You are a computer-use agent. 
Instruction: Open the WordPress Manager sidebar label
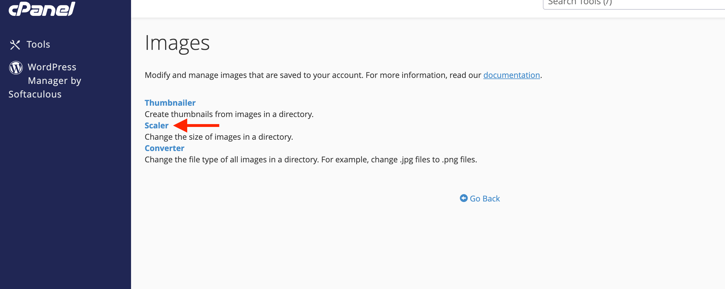coord(45,80)
